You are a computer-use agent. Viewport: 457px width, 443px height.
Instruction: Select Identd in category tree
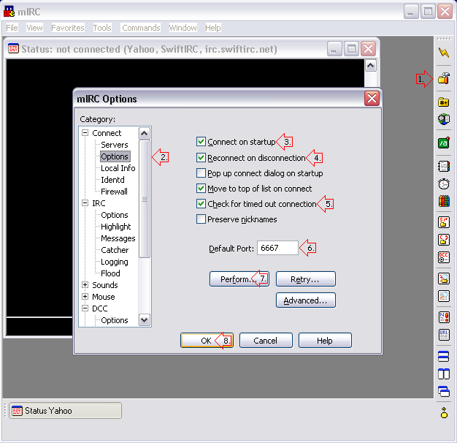point(112,180)
